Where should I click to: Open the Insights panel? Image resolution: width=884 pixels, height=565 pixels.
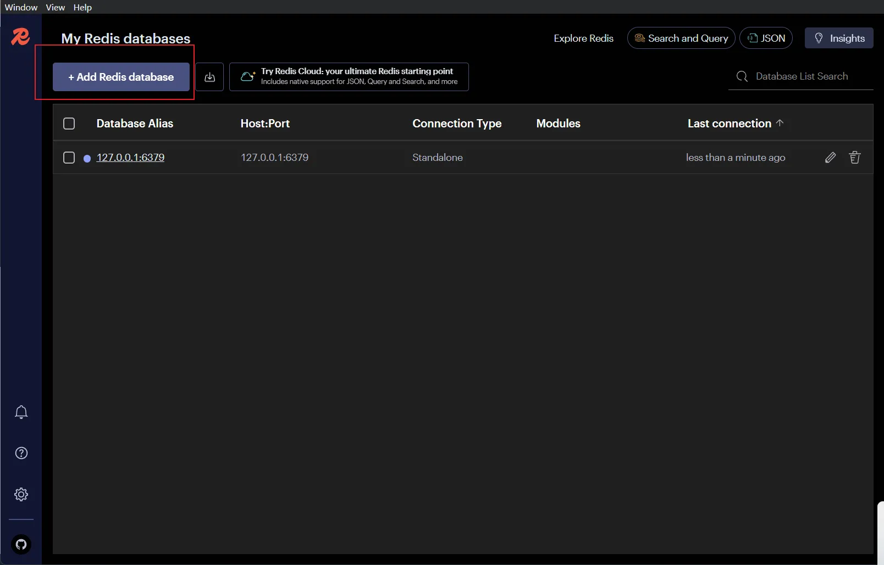coord(838,38)
